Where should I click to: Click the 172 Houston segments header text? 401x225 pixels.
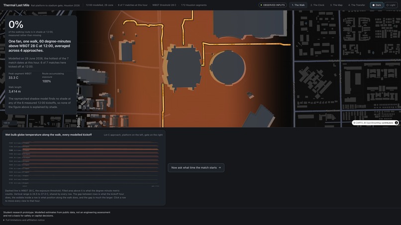pos(194,5)
